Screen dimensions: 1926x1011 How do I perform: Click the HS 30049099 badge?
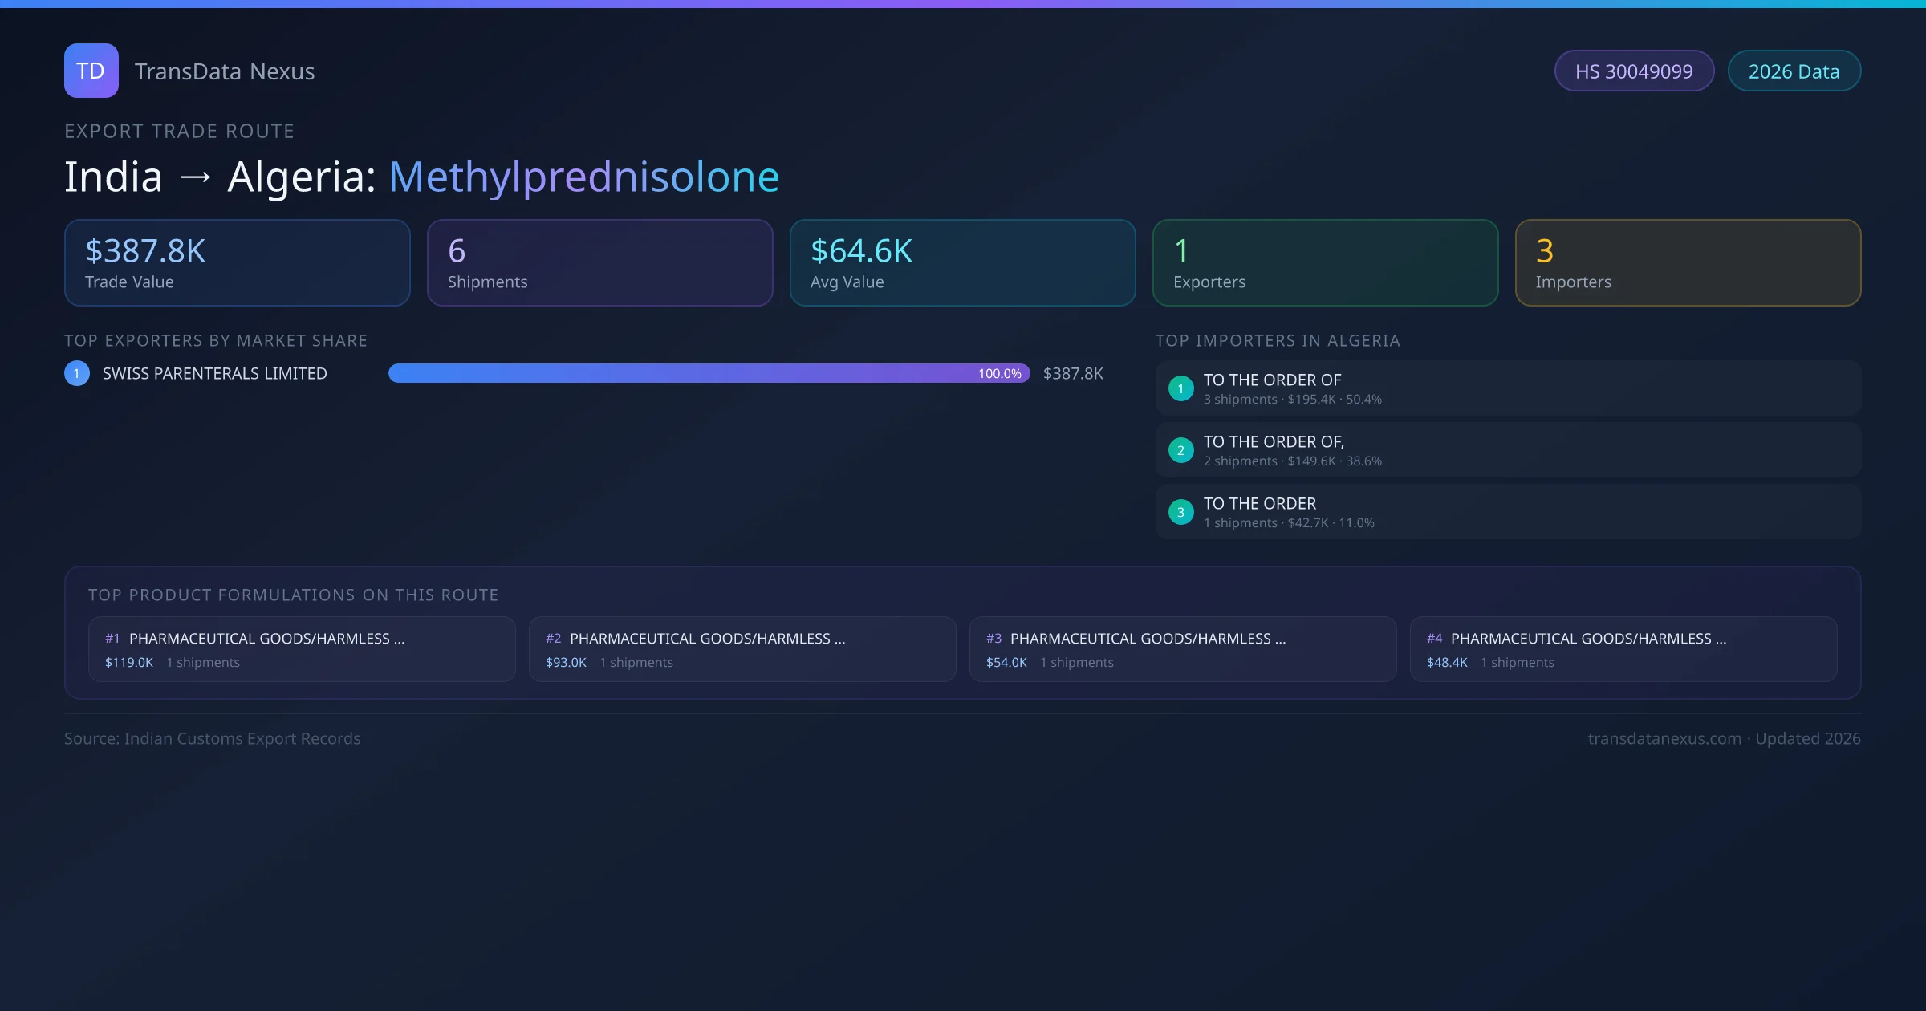tap(1633, 71)
